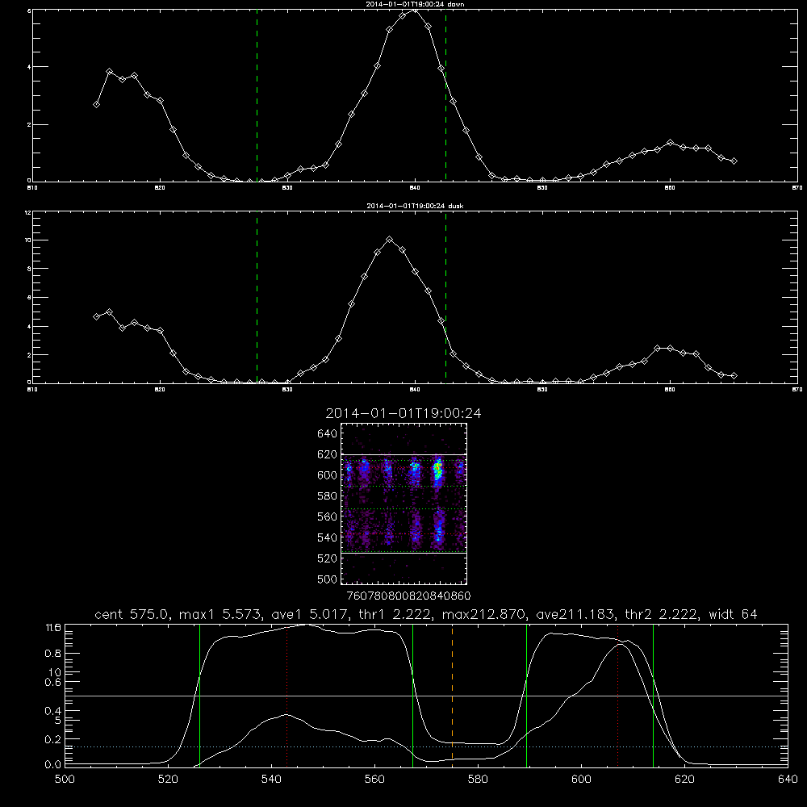Click the upper solid white line in the color image

click(403, 454)
